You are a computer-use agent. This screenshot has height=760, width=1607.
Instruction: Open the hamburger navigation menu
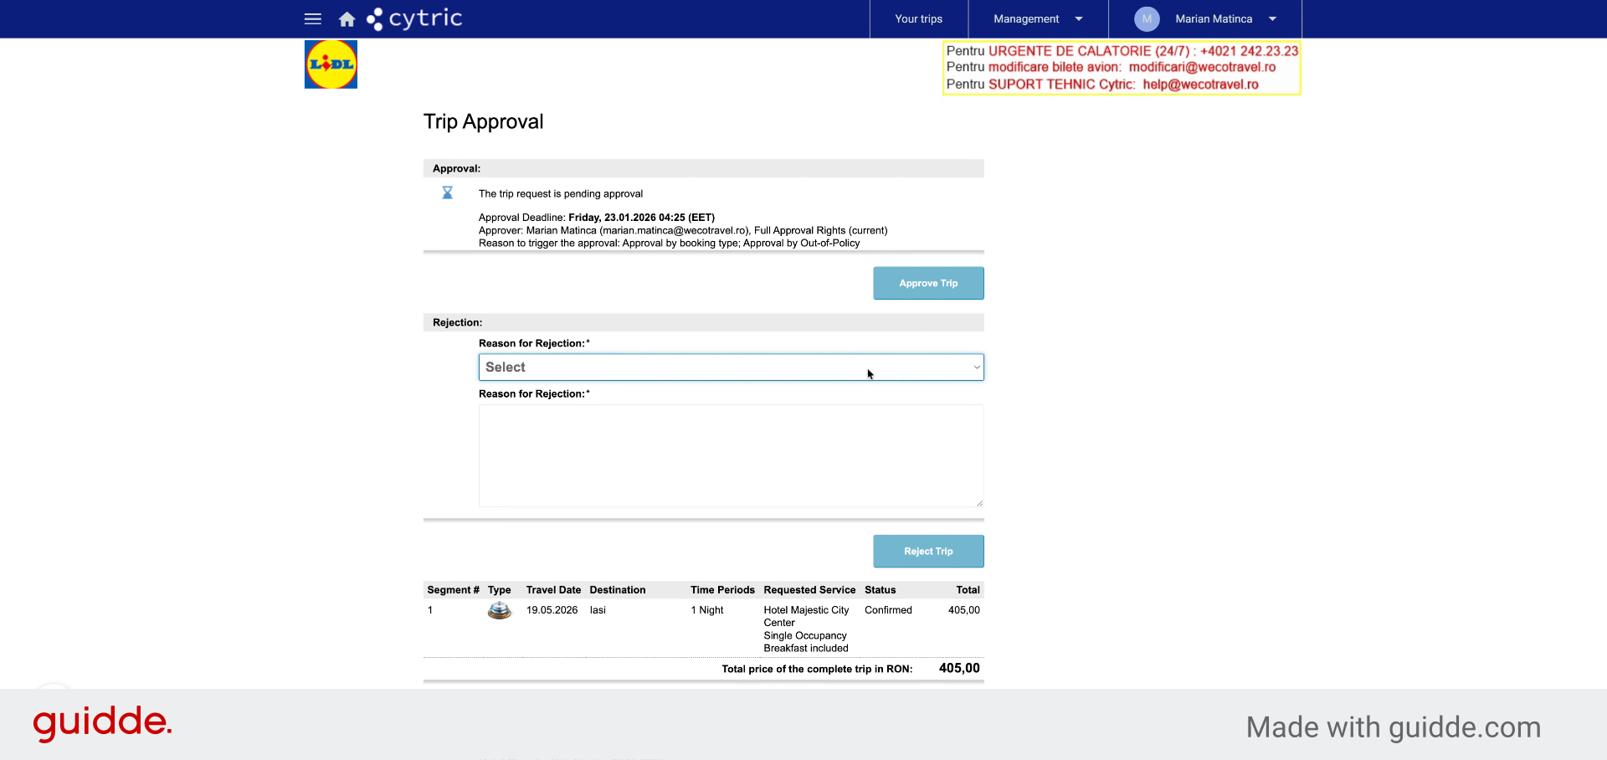point(313,18)
